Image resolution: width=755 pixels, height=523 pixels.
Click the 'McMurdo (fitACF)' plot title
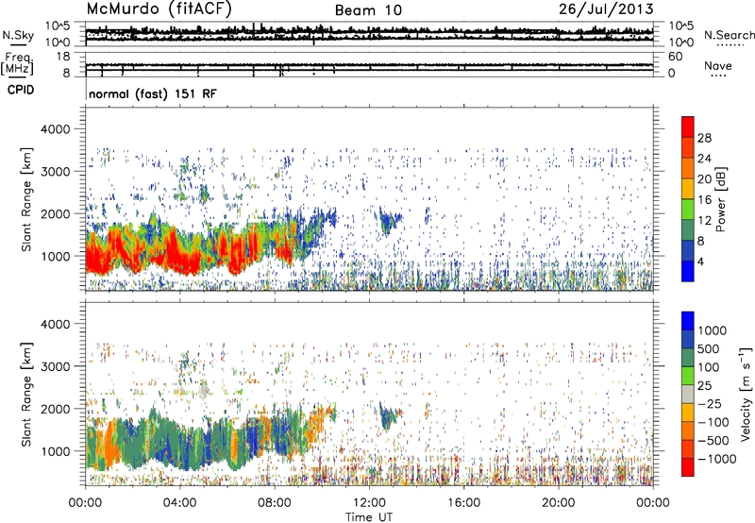[x=159, y=9]
